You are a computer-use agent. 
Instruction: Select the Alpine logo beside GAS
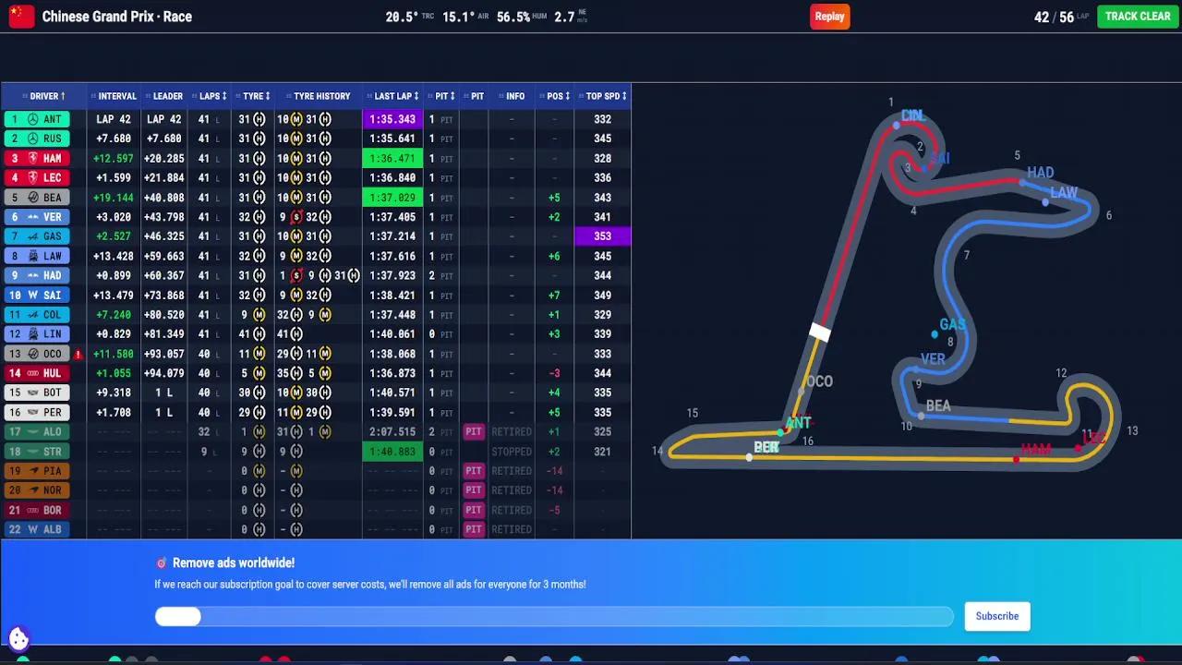click(x=32, y=236)
